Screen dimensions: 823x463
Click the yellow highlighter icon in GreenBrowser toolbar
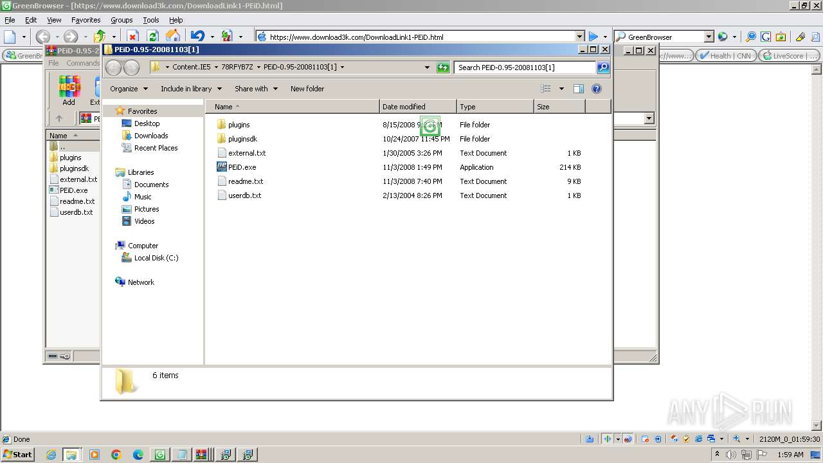pyautogui.click(x=800, y=37)
